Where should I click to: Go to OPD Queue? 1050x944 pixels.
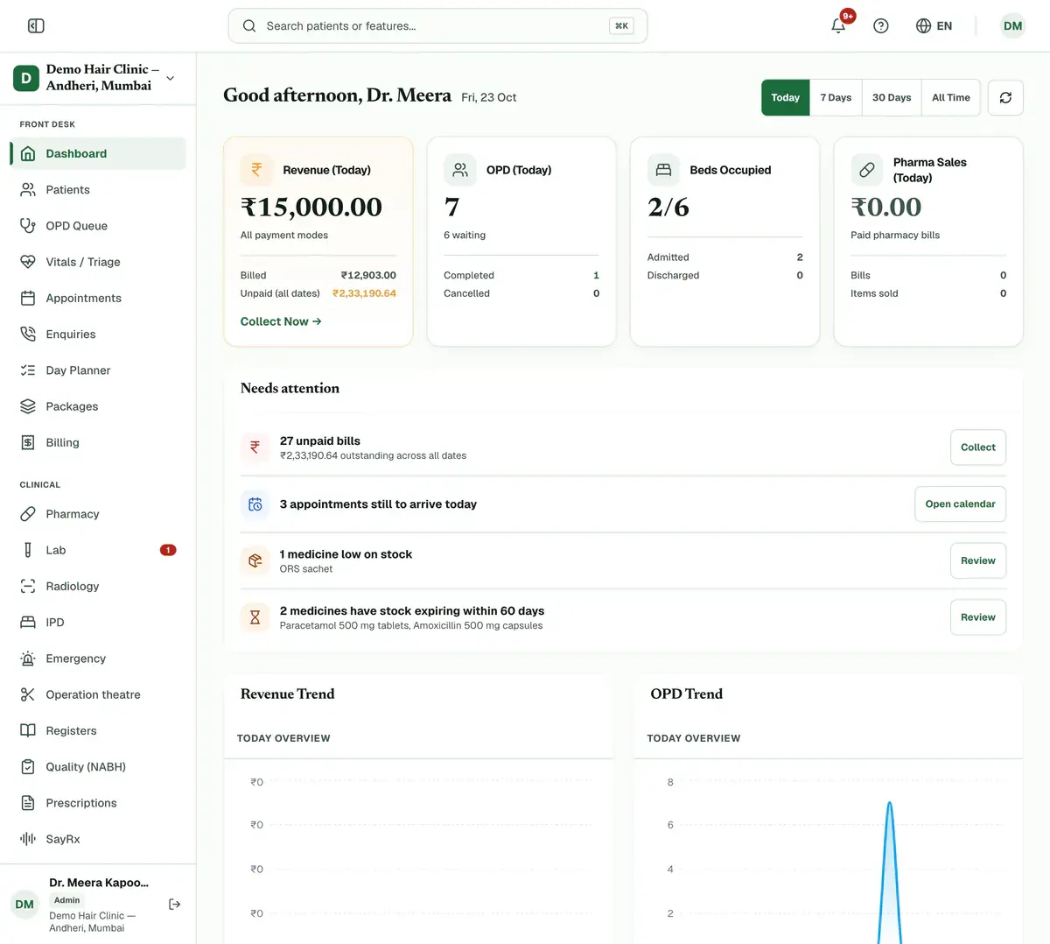point(98,226)
